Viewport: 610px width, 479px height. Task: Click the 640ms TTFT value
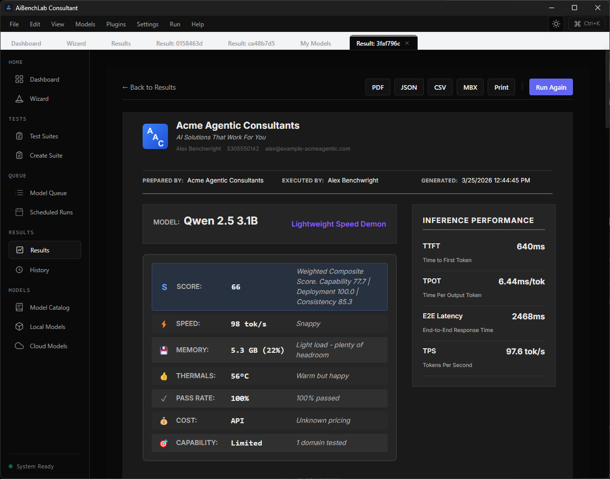pos(531,246)
